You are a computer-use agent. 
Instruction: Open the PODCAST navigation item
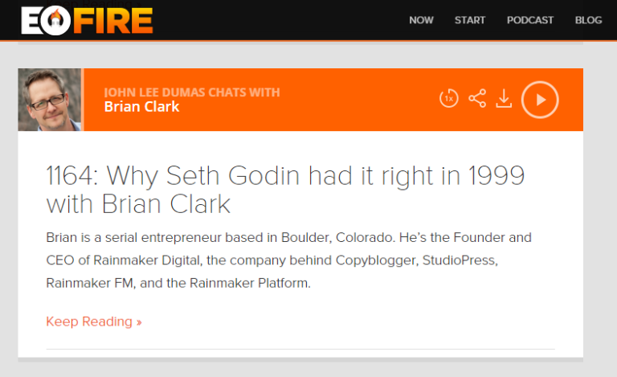click(530, 20)
